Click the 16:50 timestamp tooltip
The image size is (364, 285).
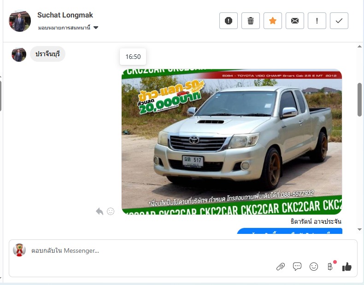coord(133,57)
